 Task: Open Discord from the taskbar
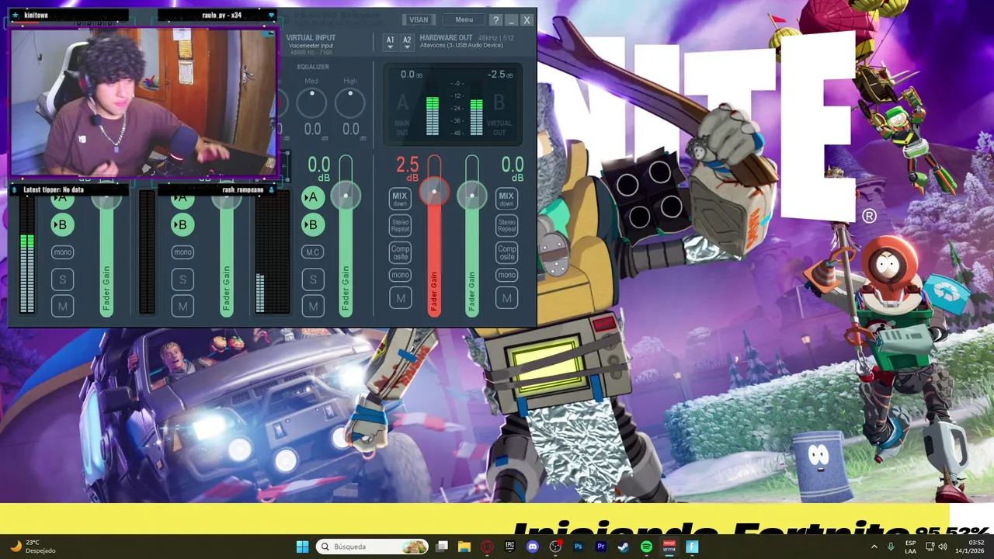point(533,547)
